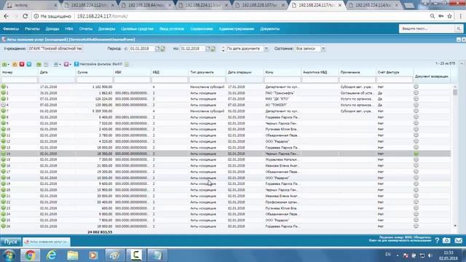Screen dimensions: 466x262
Task: Sort by the 'Кому' column header
Action: (282, 72)
